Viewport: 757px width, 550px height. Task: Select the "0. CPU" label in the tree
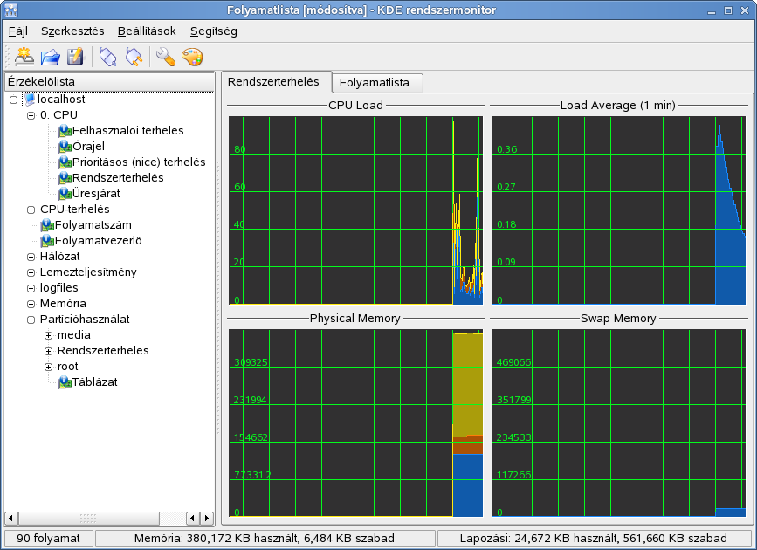point(58,115)
